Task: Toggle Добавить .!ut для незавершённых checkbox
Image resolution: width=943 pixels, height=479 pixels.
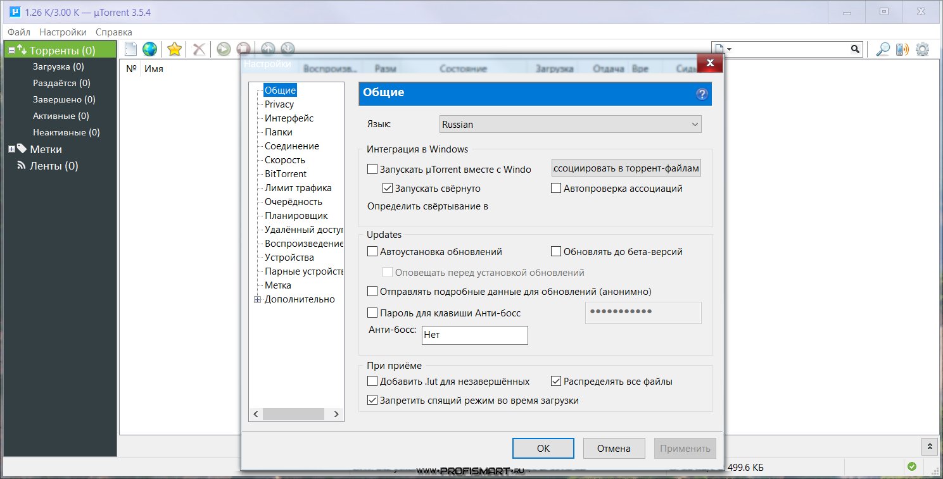Action: [372, 381]
